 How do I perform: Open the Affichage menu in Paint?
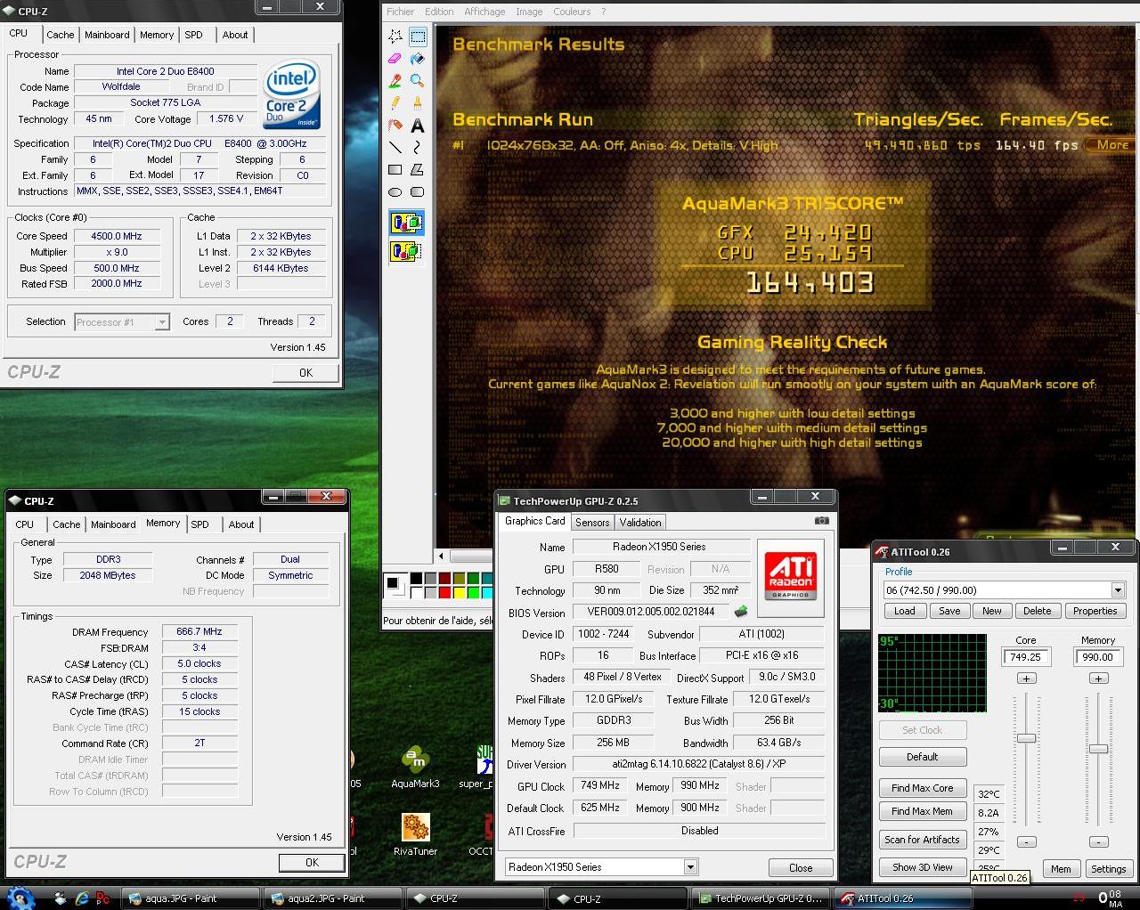pos(484,12)
